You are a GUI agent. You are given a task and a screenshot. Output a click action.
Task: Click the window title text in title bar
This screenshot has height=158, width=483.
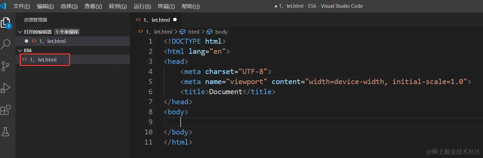click(x=319, y=6)
